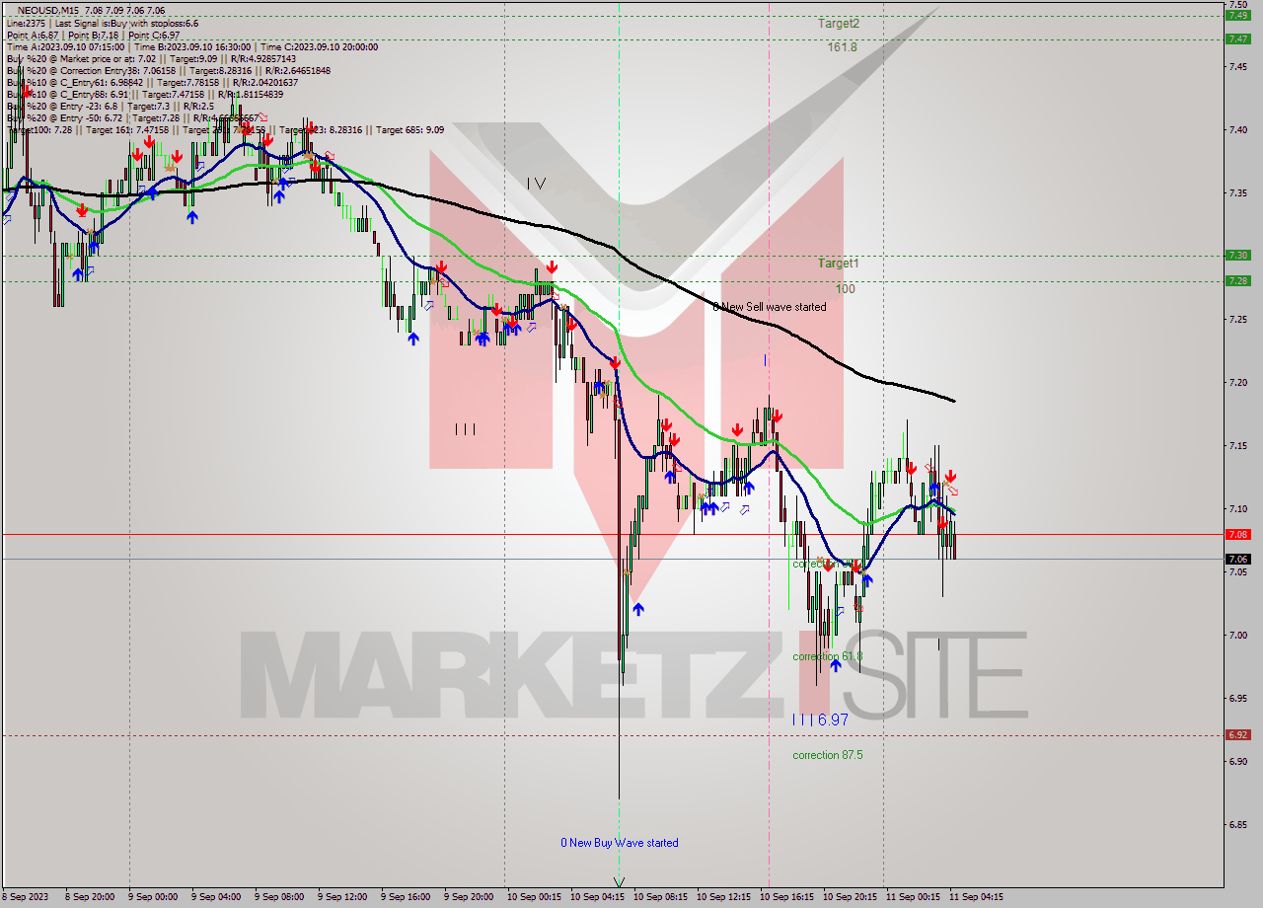Click the Target2 label
1263x908 pixels.
[839, 23]
